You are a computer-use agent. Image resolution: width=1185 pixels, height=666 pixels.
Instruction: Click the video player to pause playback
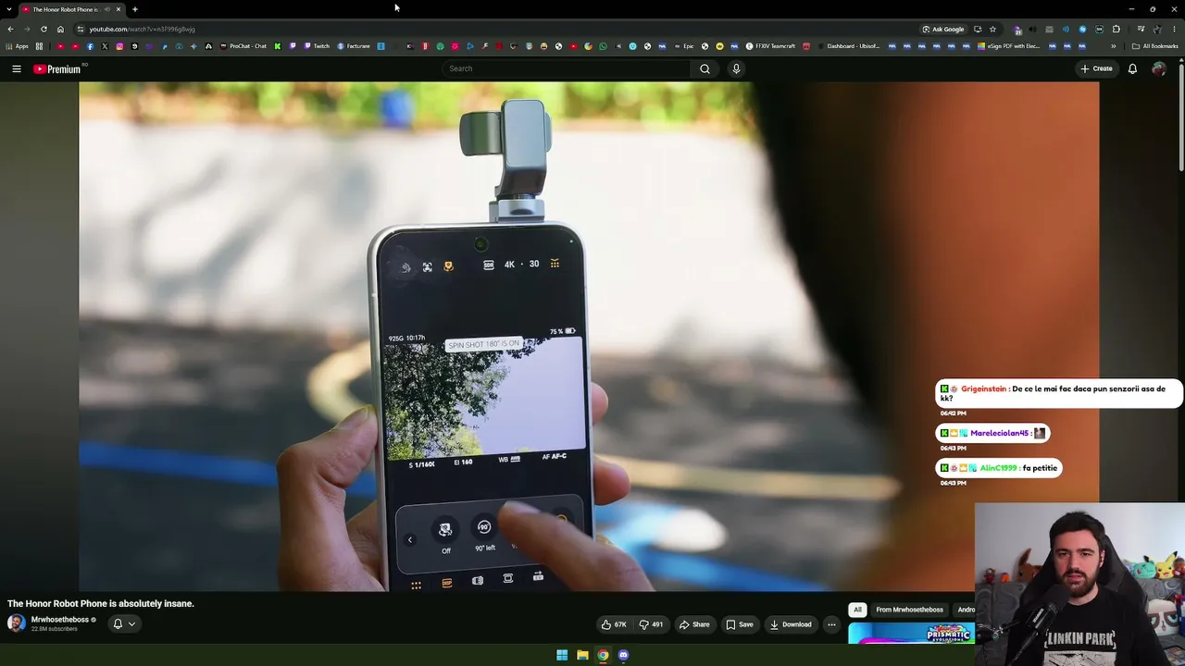tap(589, 337)
